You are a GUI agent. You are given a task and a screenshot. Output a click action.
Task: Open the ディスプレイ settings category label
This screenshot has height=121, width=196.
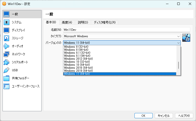18,30
